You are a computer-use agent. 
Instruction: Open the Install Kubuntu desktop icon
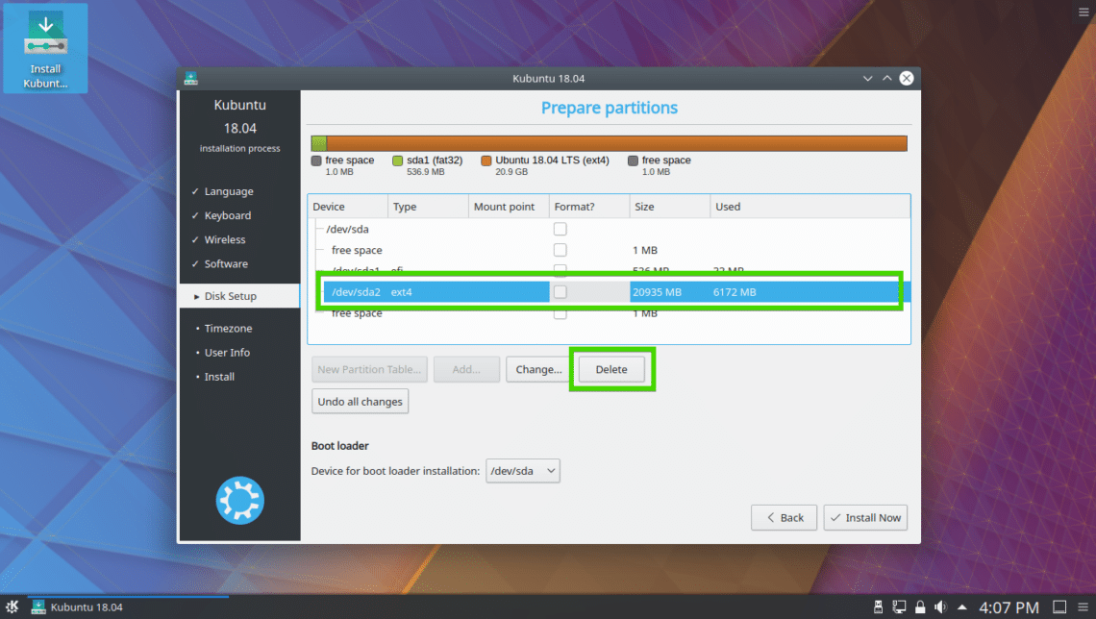pos(45,48)
